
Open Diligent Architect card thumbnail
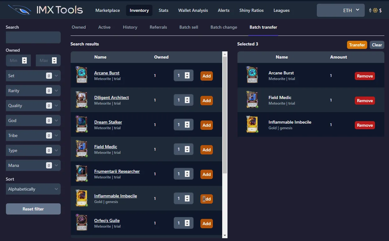click(82, 100)
